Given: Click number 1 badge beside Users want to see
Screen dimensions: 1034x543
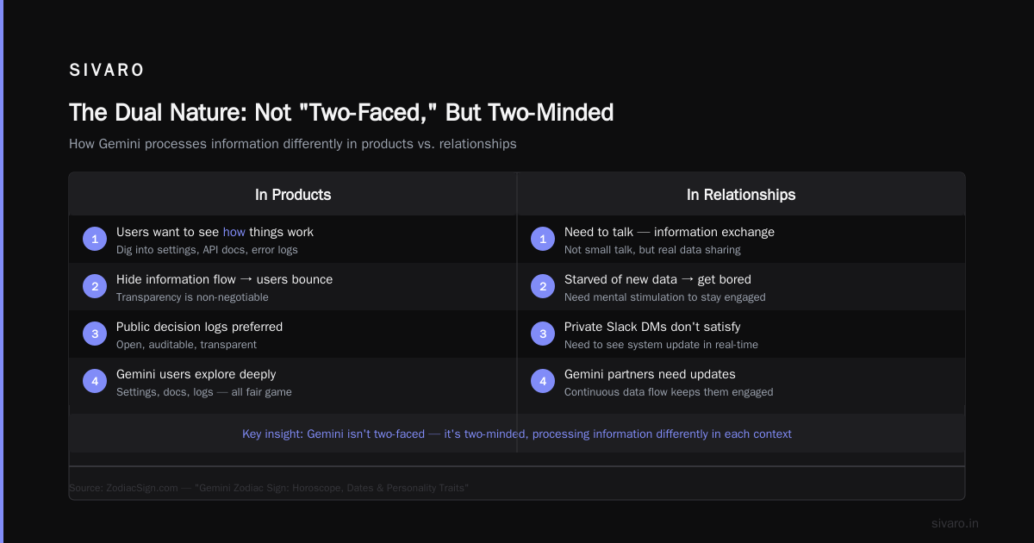Looking at the screenshot, I should [x=95, y=239].
